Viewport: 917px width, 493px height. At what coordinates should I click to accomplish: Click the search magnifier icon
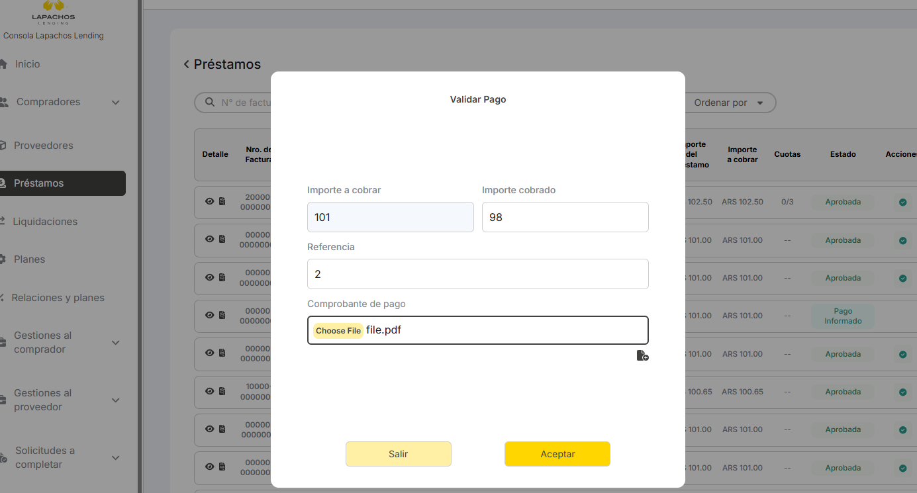tap(210, 103)
